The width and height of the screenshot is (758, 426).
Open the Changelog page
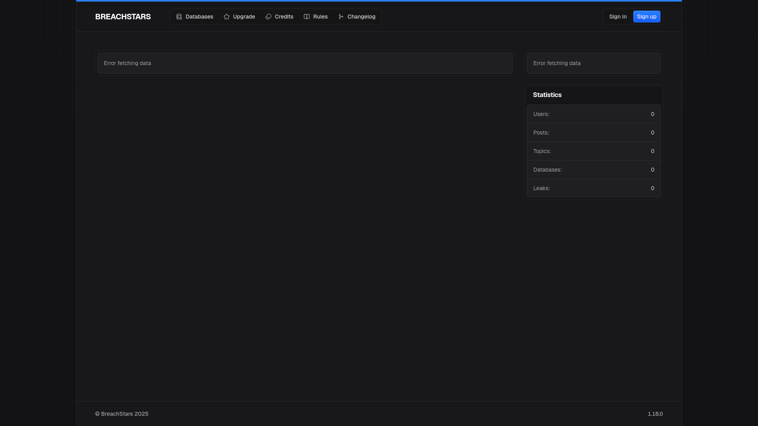tap(357, 17)
